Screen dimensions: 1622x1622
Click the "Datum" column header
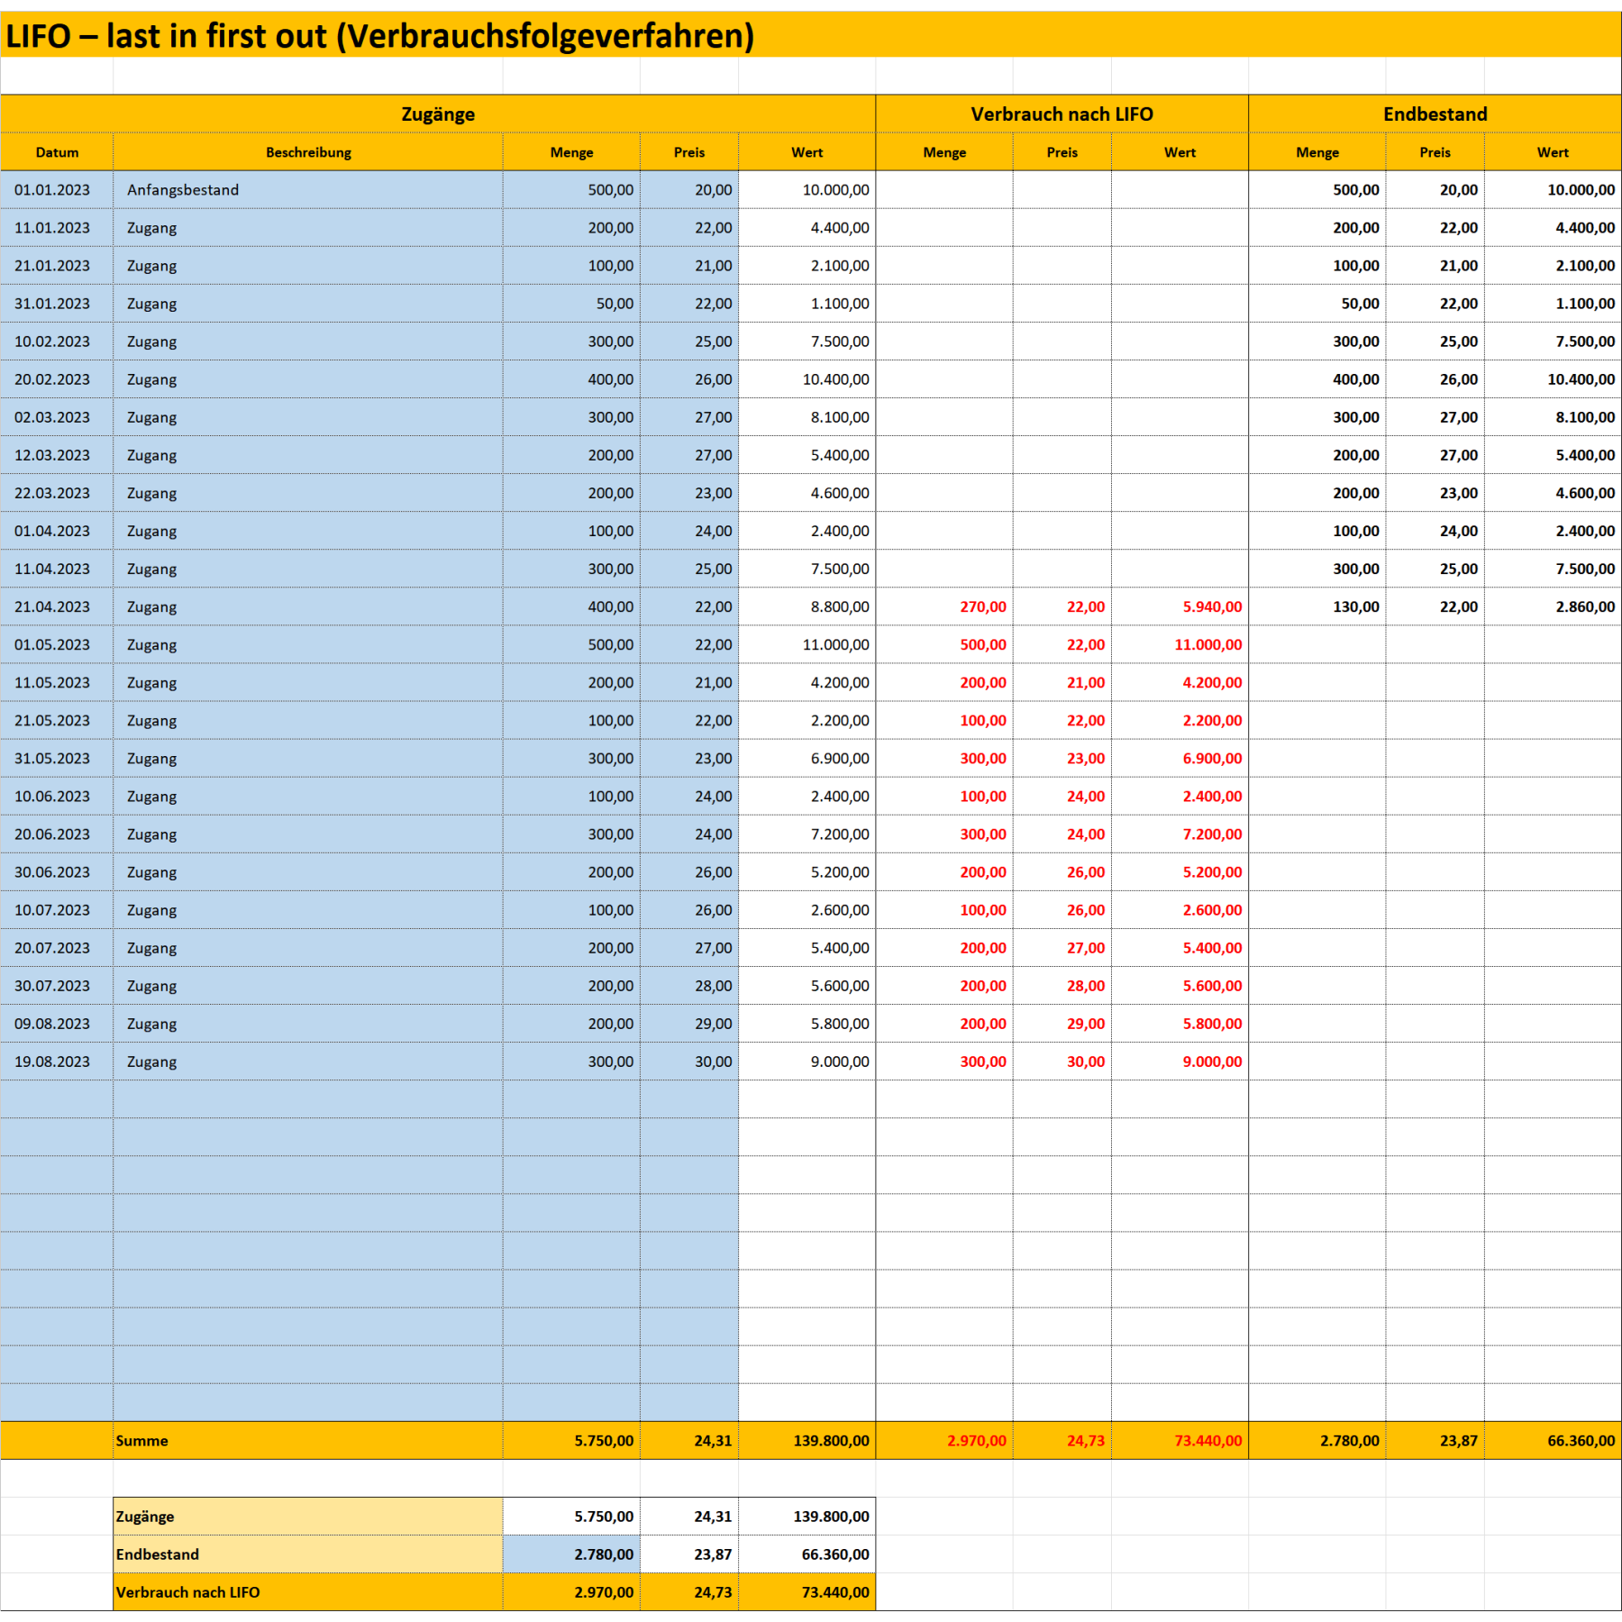[x=57, y=152]
